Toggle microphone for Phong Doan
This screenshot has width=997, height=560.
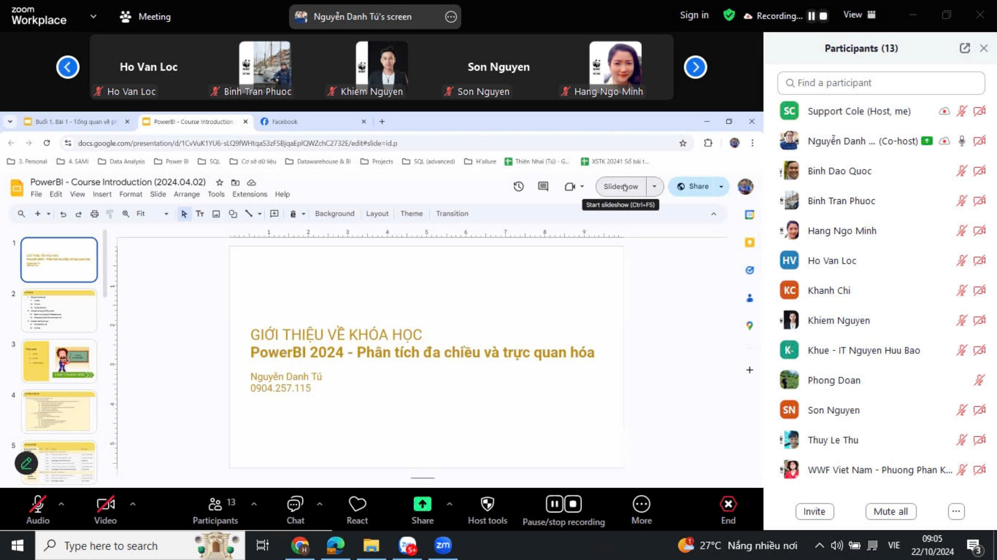pyautogui.click(x=979, y=380)
